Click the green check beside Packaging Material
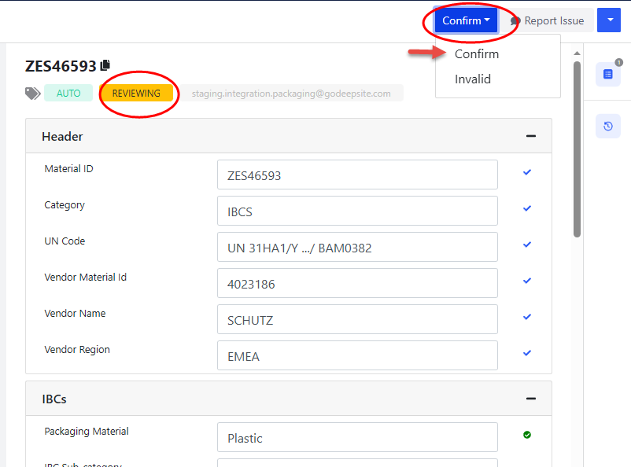The height and width of the screenshot is (467, 631). pyautogui.click(x=527, y=435)
